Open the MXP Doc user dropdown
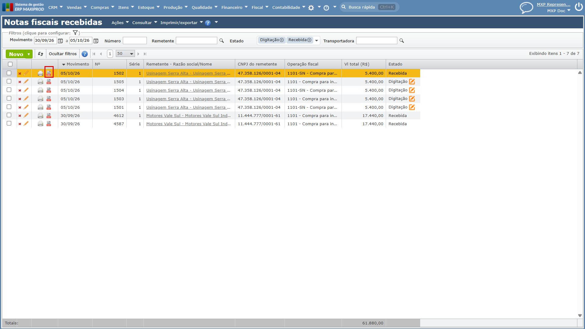The height and width of the screenshot is (329, 585). [x=559, y=11]
